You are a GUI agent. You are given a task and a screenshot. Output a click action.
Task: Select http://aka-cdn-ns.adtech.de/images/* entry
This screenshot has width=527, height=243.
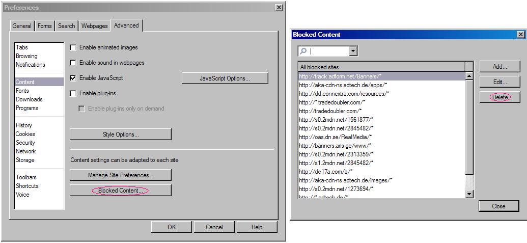381,180
